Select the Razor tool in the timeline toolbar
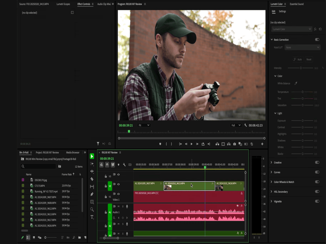 [x=92, y=179]
